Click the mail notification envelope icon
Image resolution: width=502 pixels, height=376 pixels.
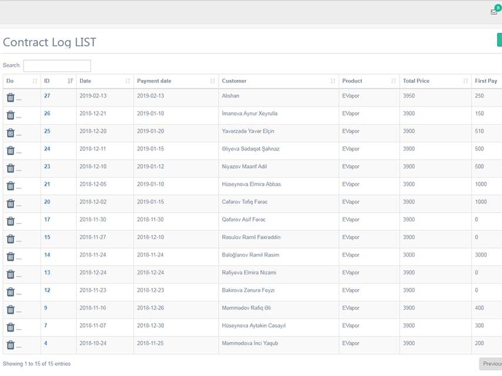[494, 12]
